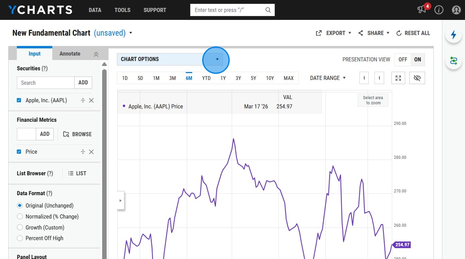Click the first date bracket button

click(364, 78)
